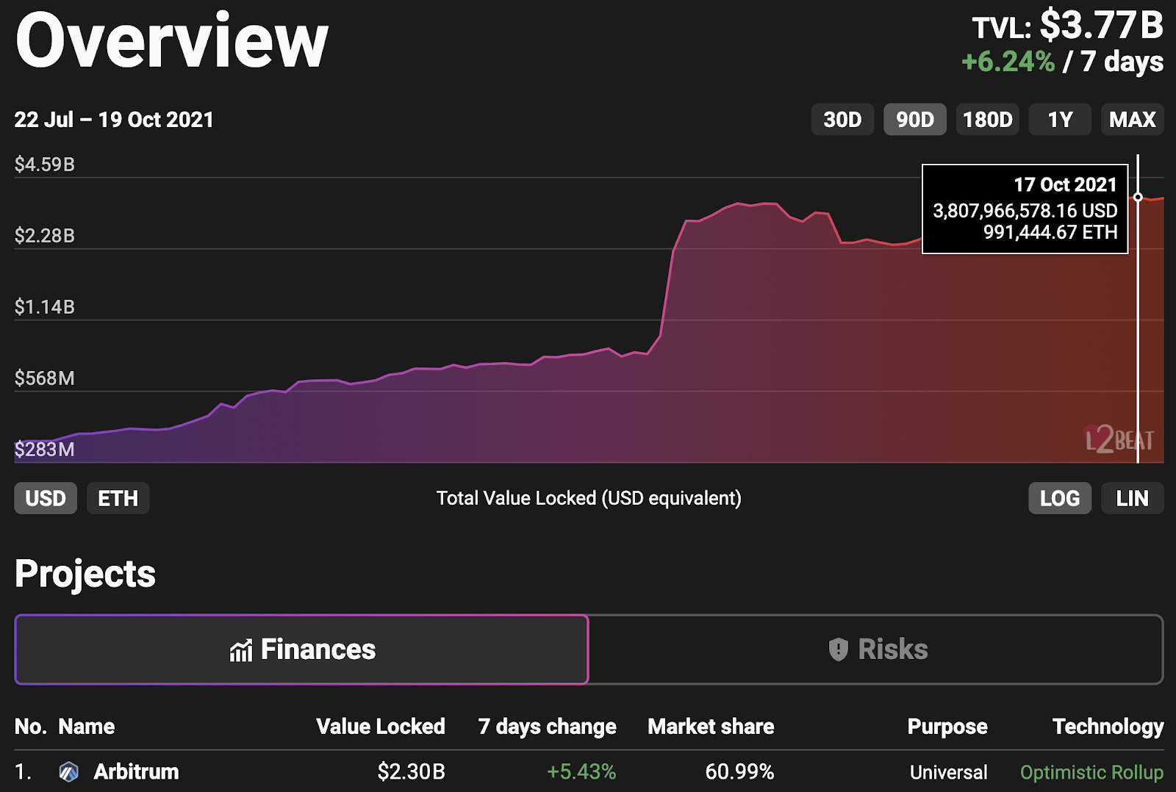Image resolution: width=1176 pixels, height=792 pixels.
Task: Open the Risks tab
Action: (x=876, y=649)
